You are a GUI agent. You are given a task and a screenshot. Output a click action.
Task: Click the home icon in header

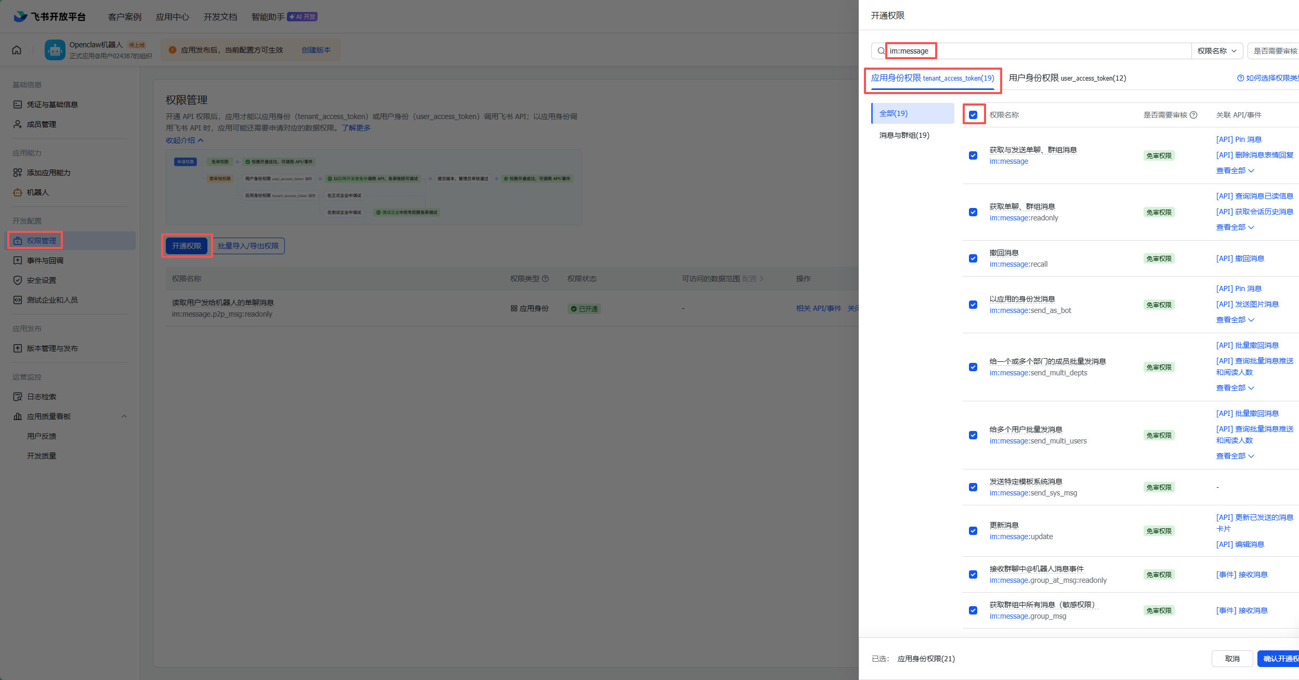(x=17, y=50)
